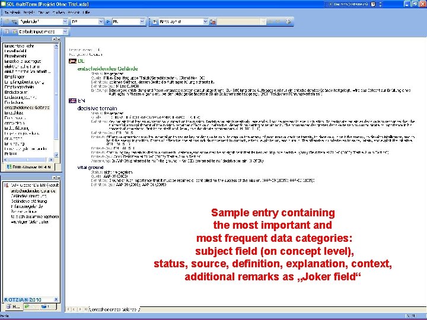Open the layout selection dropdown

click(x=206, y=21)
